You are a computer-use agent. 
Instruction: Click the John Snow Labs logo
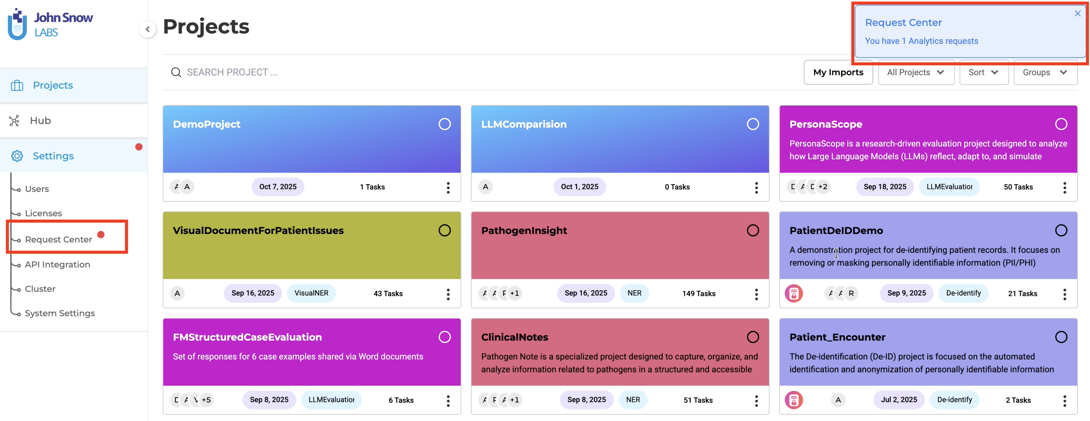(50, 25)
